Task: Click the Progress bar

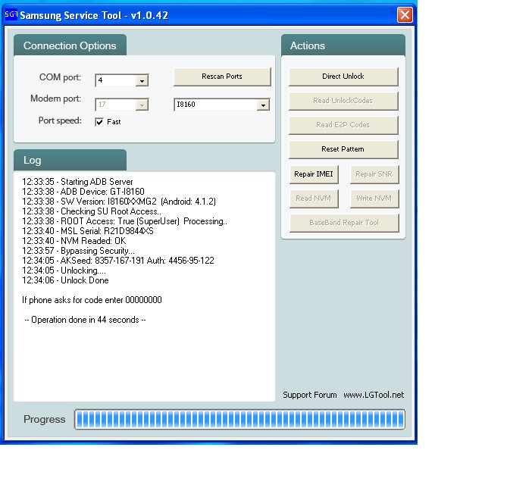Action: [239, 419]
